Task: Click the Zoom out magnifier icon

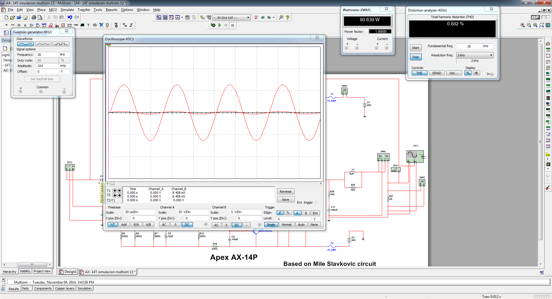Action: pyautogui.click(x=529, y=25)
